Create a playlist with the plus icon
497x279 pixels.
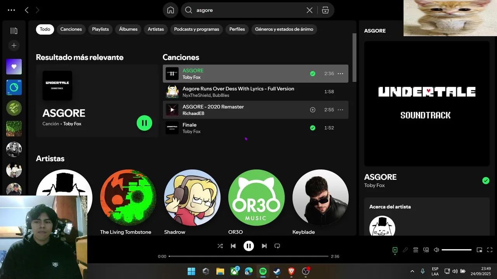point(14,46)
